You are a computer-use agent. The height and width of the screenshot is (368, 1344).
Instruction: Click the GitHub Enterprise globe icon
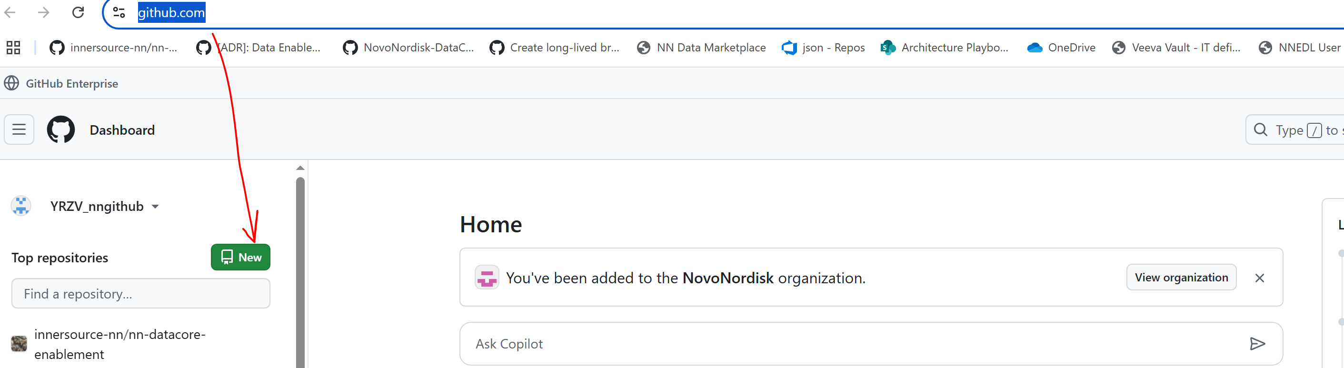tap(11, 83)
